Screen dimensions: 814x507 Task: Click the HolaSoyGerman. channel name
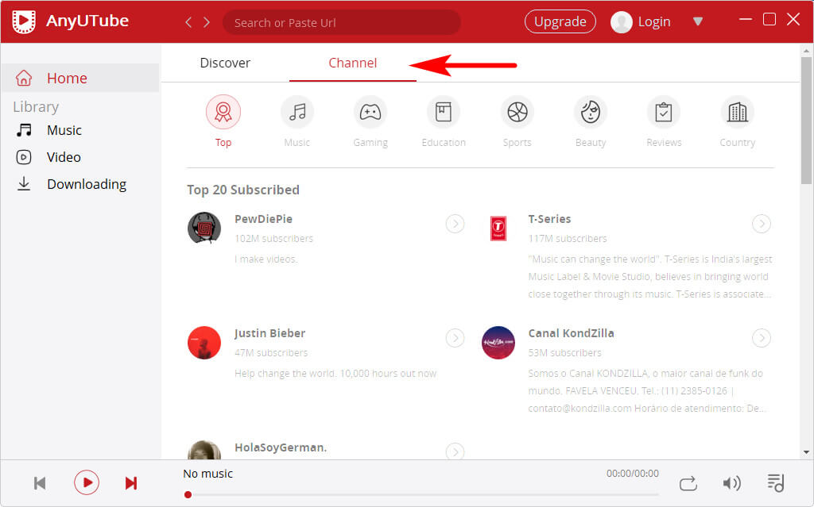281,447
